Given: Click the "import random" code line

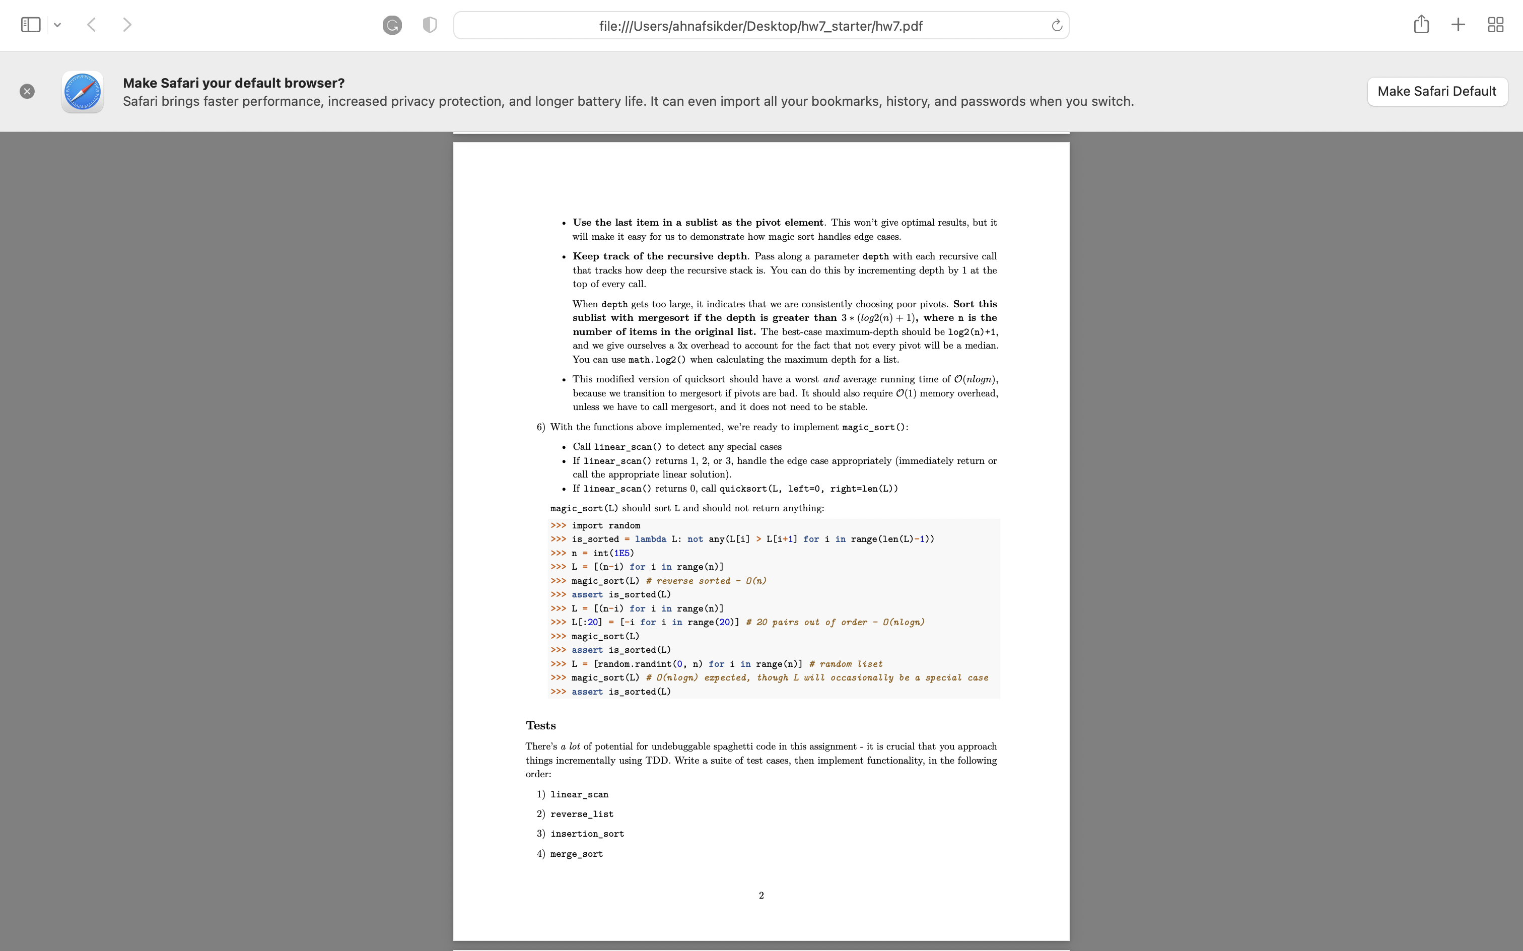Looking at the screenshot, I should (605, 525).
